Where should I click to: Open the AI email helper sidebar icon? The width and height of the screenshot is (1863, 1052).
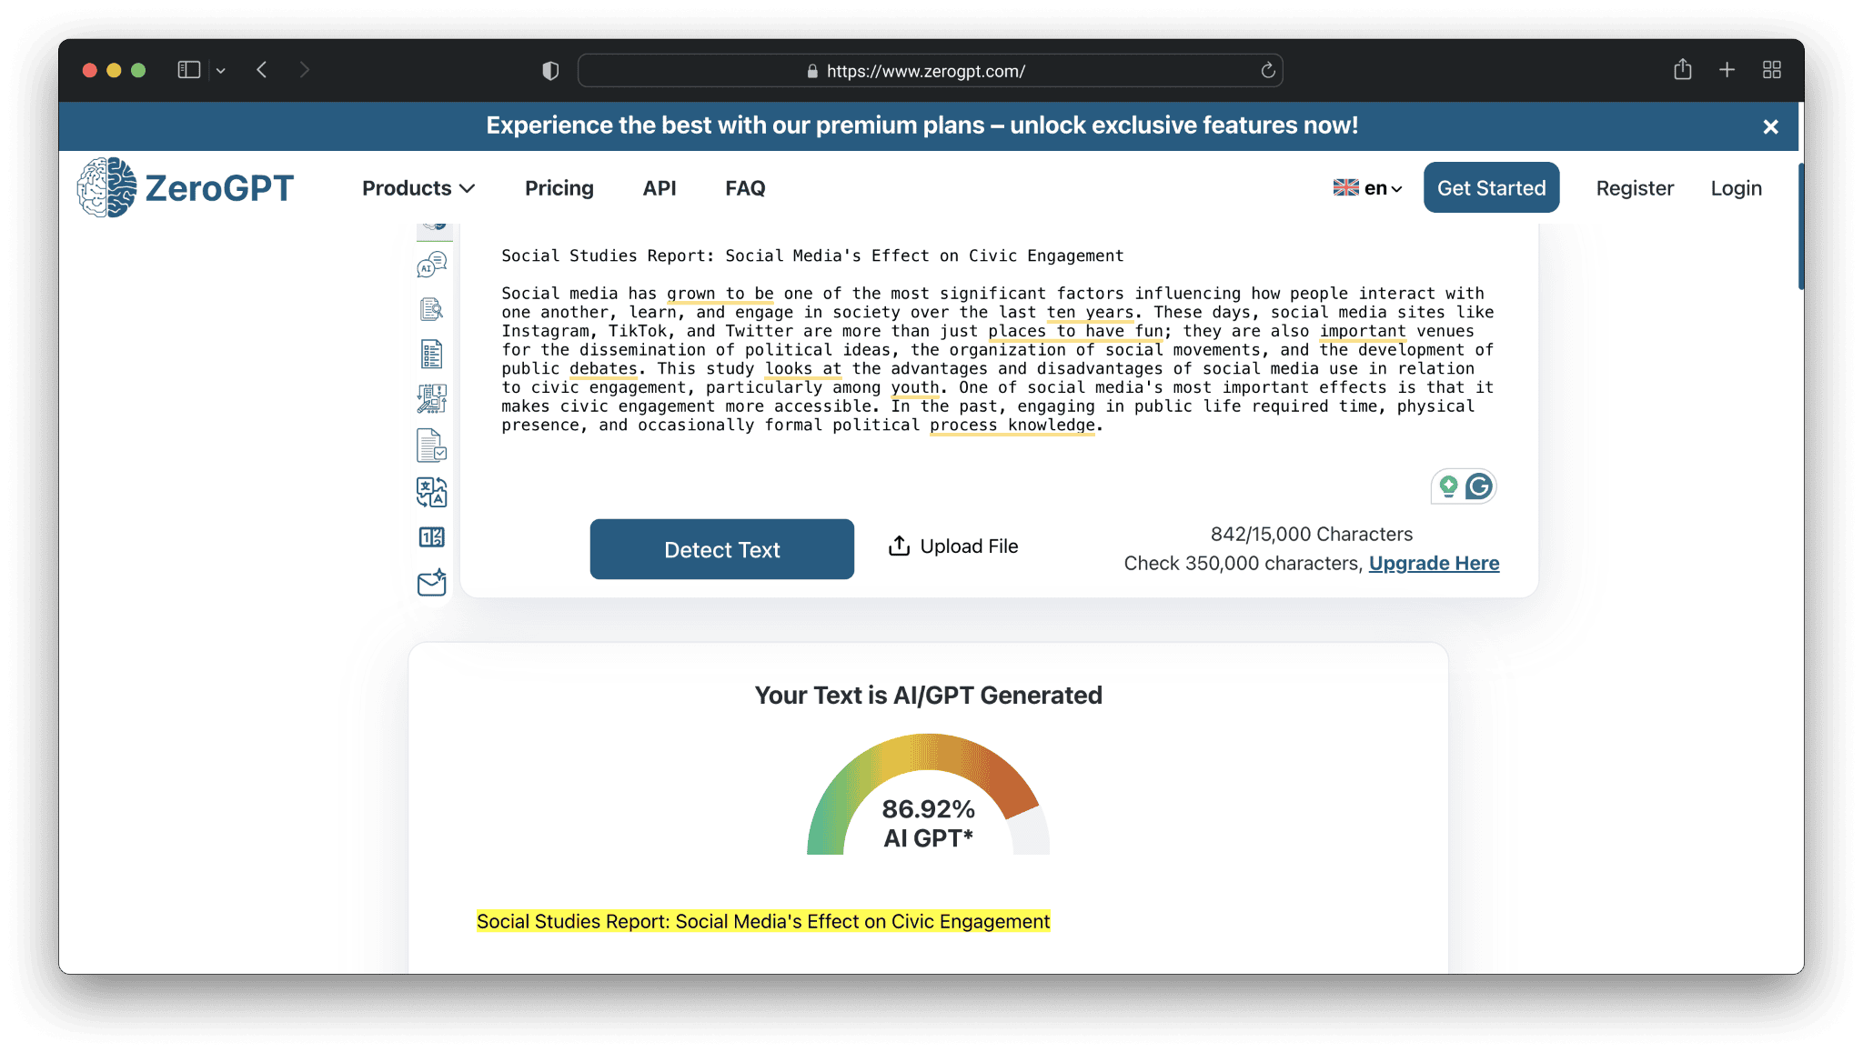432,583
